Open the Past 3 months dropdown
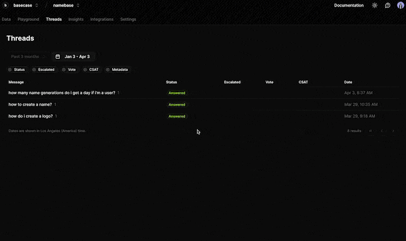This screenshot has width=406, height=241. pyautogui.click(x=28, y=57)
